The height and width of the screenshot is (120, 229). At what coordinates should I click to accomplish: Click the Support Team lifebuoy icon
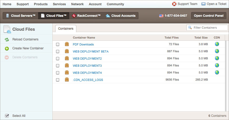coord(174,4)
